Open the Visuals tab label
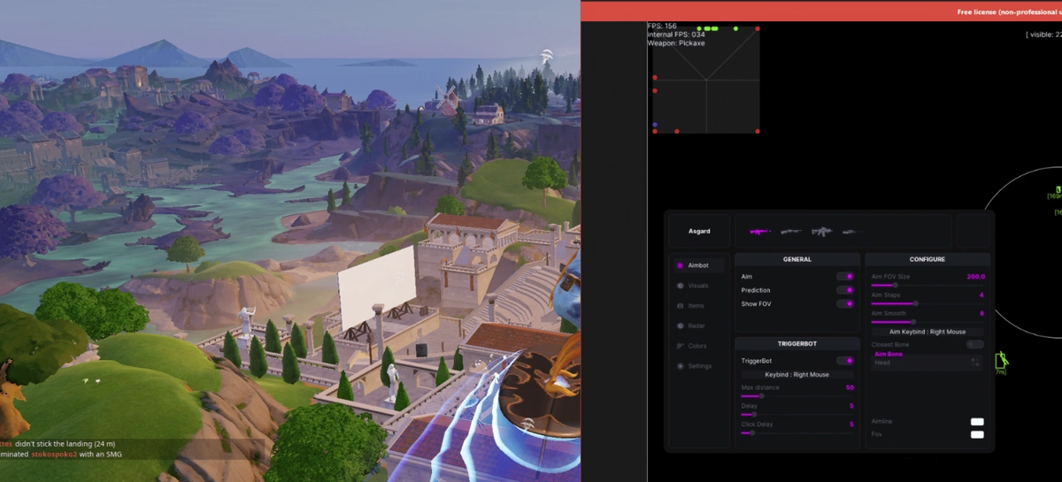 pyautogui.click(x=698, y=286)
